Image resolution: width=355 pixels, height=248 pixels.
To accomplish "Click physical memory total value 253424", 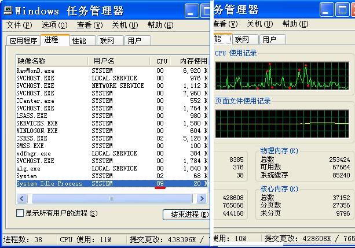I will click(x=339, y=160).
